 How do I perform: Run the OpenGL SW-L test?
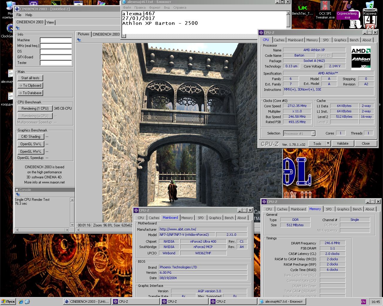point(31,144)
